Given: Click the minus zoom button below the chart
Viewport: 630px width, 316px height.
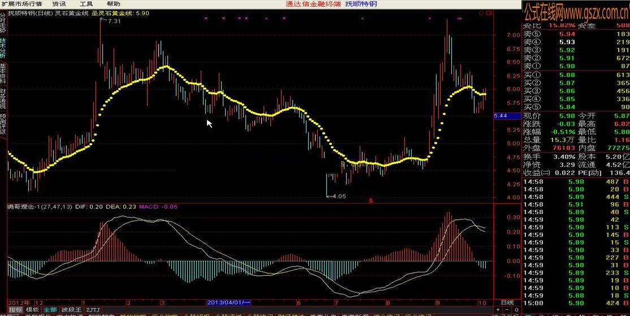Looking at the screenshot, I should point(507,310).
